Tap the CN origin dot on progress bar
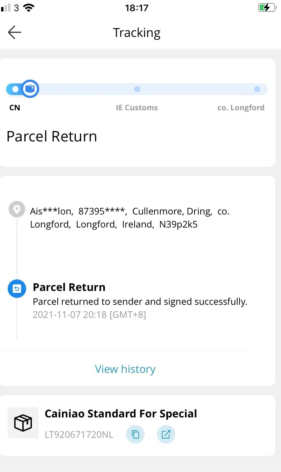The height and width of the screenshot is (472, 281). coord(15,89)
